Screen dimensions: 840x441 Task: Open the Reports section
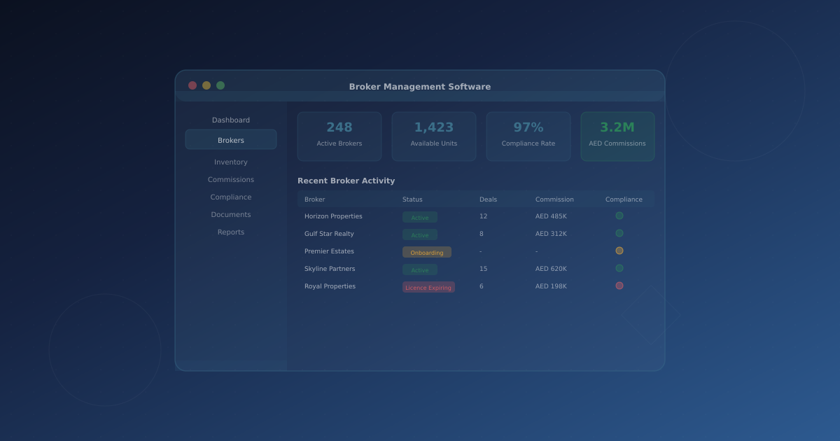pyautogui.click(x=231, y=232)
